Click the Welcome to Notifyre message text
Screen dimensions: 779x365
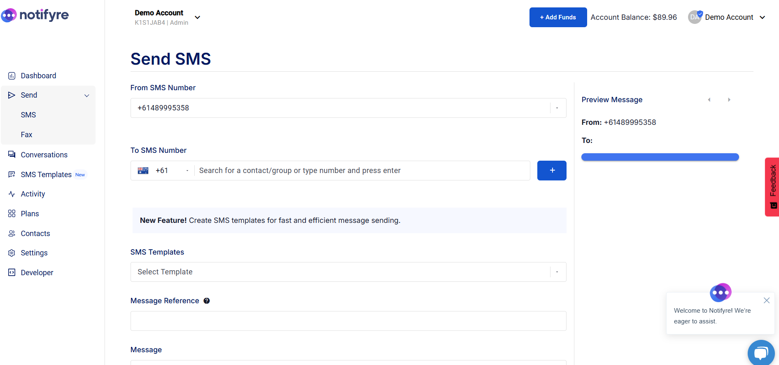pyautogui.click(x=712, y=316)
